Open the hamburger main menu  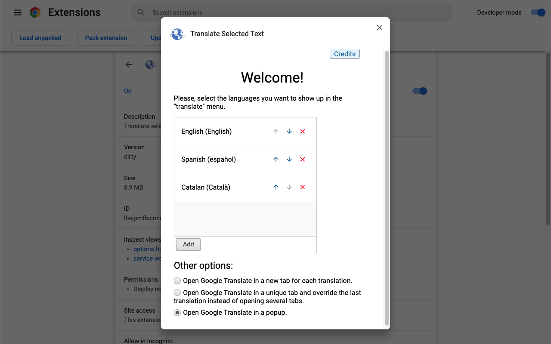pyautogui.click(x=18, y=12)
